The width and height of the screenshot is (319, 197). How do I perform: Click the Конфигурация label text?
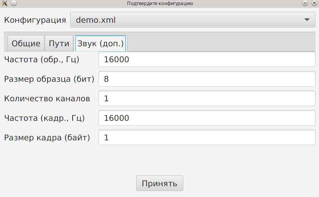[x=35, y=20]
